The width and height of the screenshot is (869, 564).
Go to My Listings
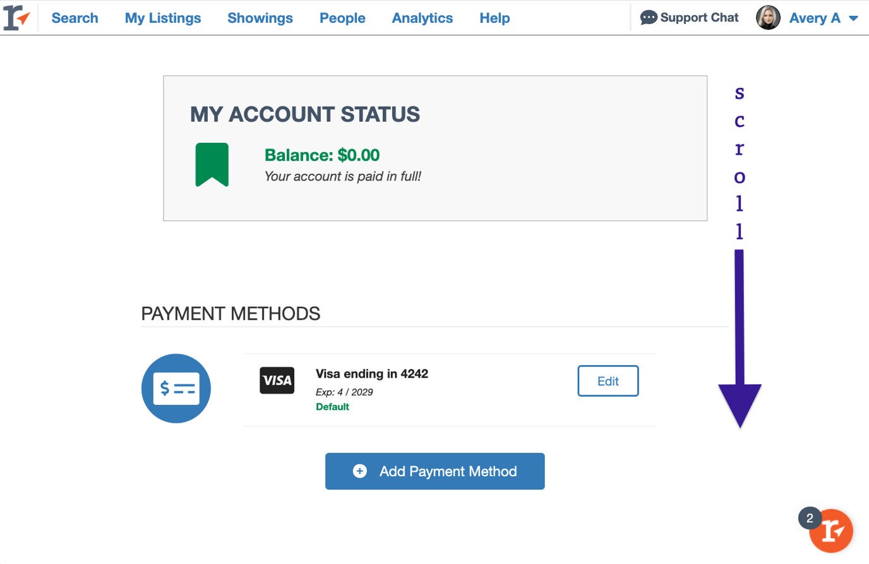coord(163,18)
